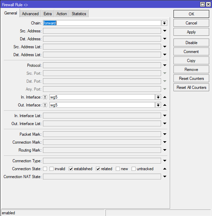Maximize the Firewall Rule window
This screenshot has width=212, height=216.
[x=202, y=4]
